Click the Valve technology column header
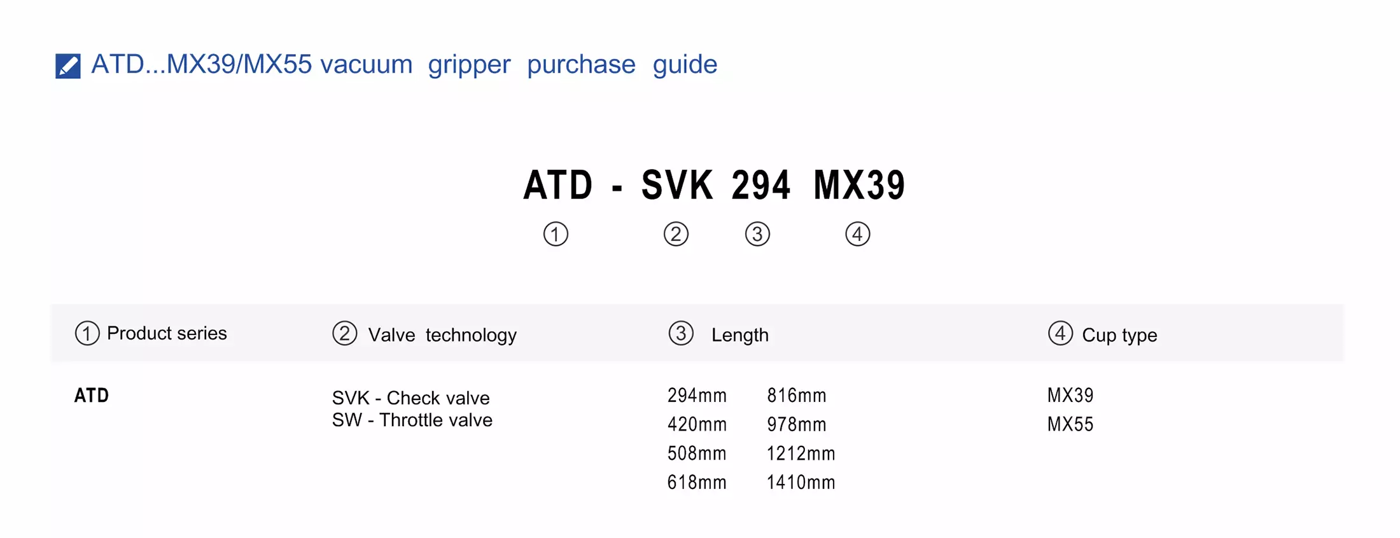Image resolution: width=1400 pixels, height=538 pixels. pyautogui.click(x=442, y=335)
